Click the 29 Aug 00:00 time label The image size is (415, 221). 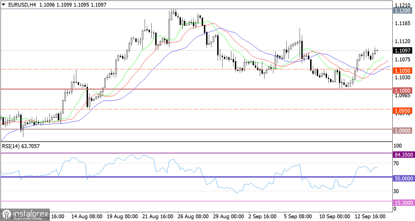pos(229,216)
